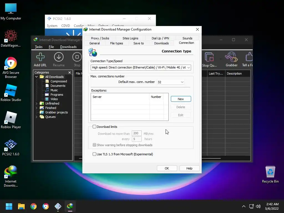Switch to the Downloads tab
This screenshot has height=213, width=284.
coord(161,43)
